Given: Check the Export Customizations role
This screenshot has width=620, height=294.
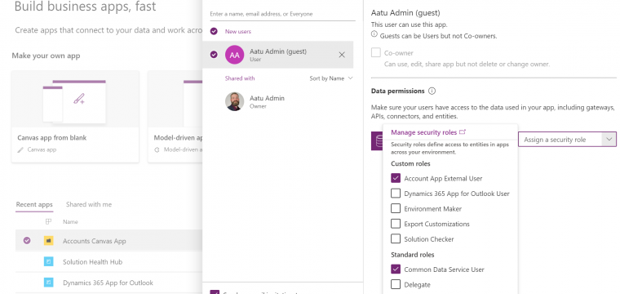Looking at the screenshot, I should tap(396, 224).
